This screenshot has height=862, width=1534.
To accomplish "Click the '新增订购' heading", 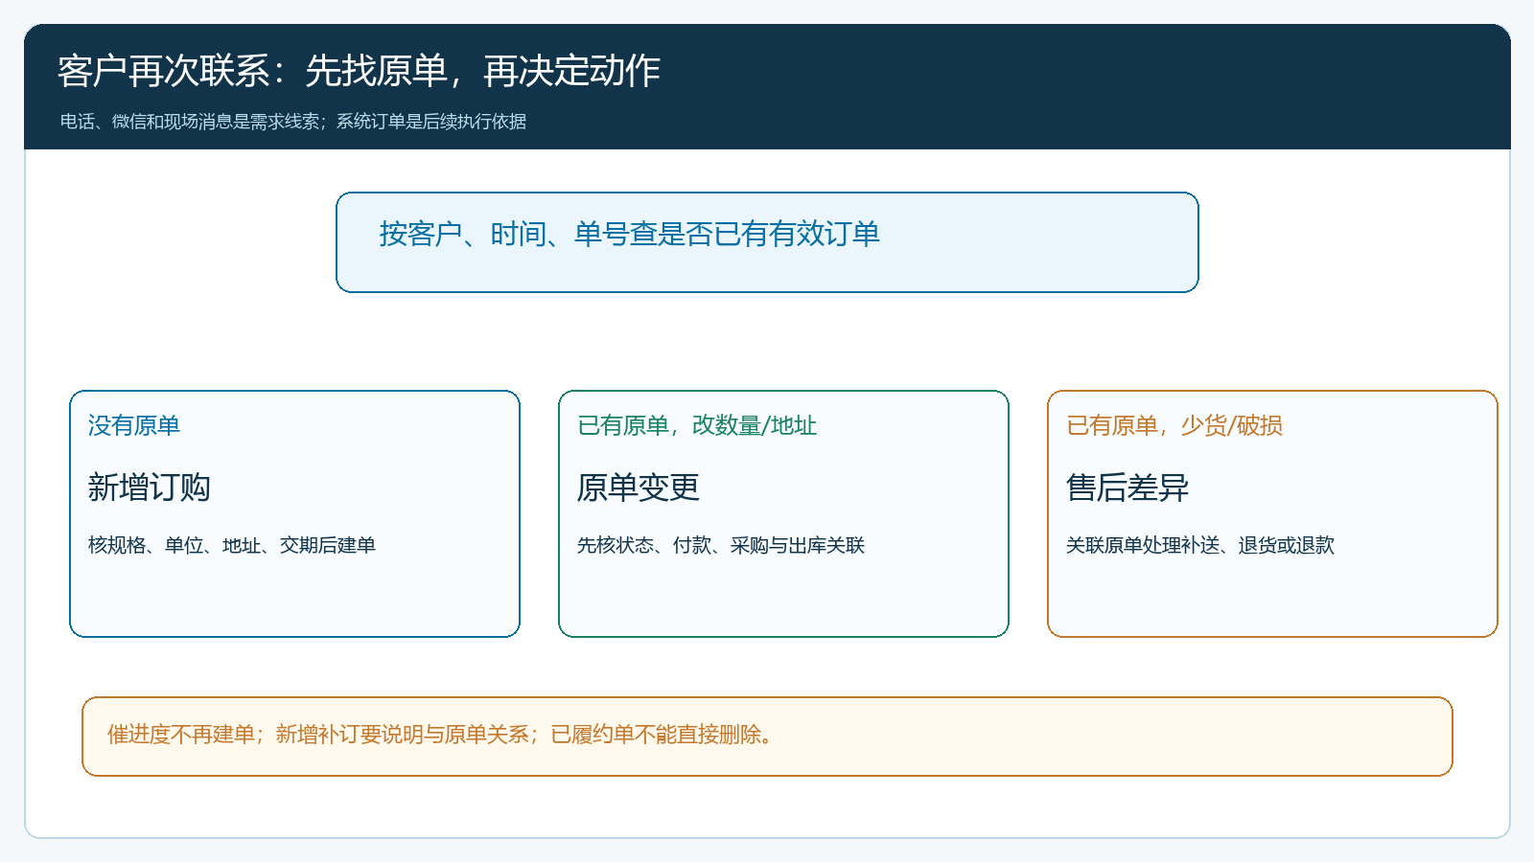I will pos(149,488).
